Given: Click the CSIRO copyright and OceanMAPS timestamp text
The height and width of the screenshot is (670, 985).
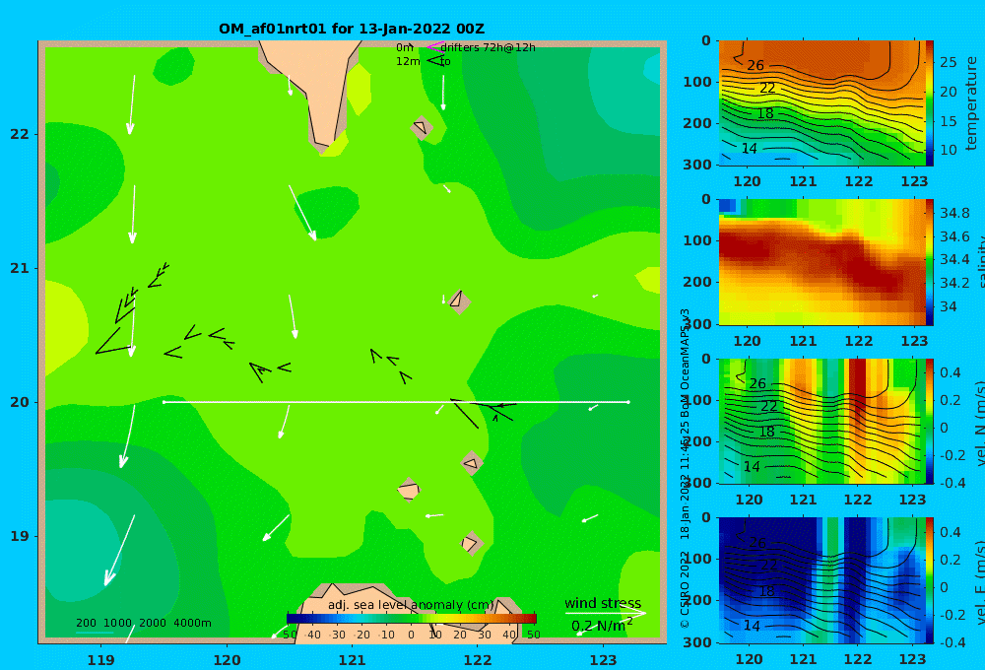Looking at the screenshot, I should coord(685,468).
